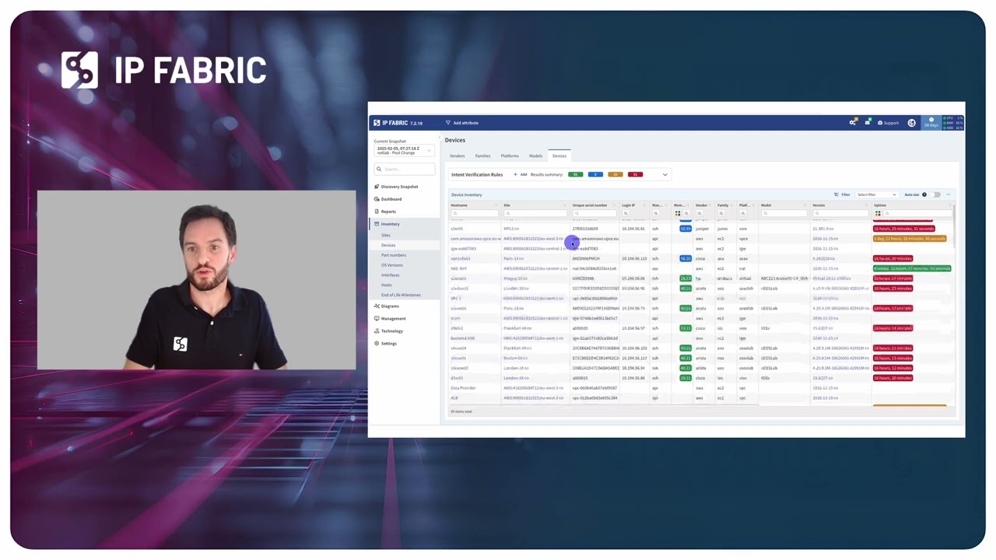Select Devices under Inventory
The height and width of the screenshot is (560, 996).
point(388,245)
